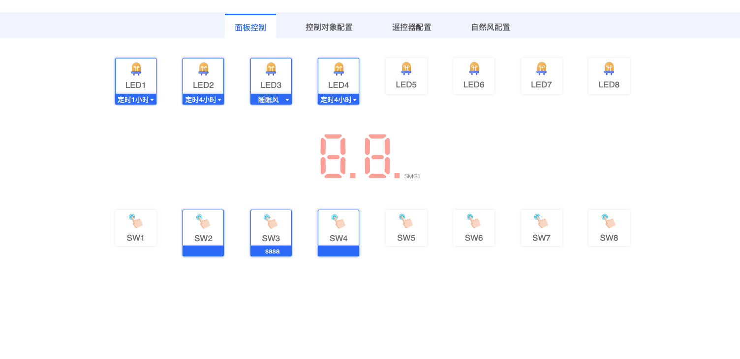This screenshot has height=359, width=740.
Task: Open the LED3 睡眠风 dropdown
Action: [271, 100]
